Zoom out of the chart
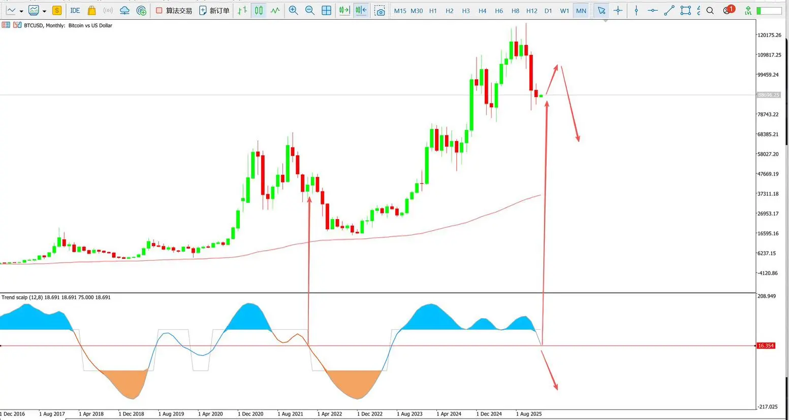 point(309,10)
